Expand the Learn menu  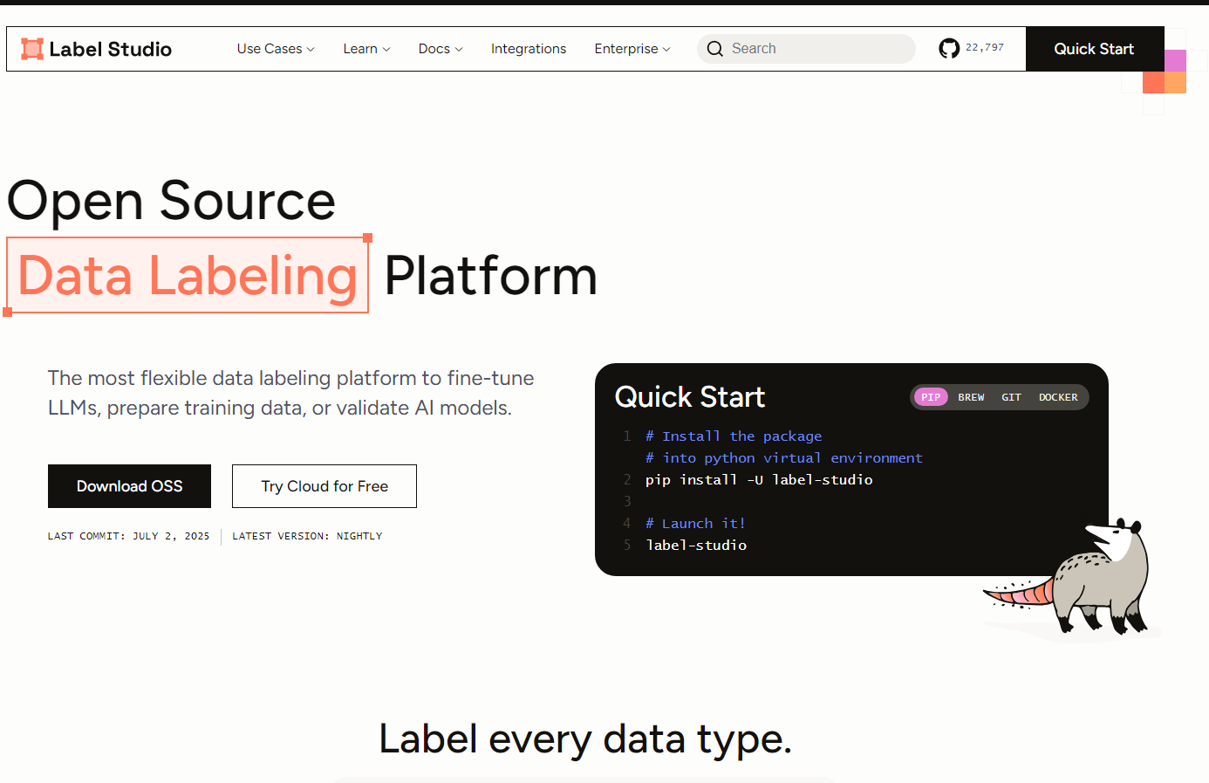(x=366, y=49)
